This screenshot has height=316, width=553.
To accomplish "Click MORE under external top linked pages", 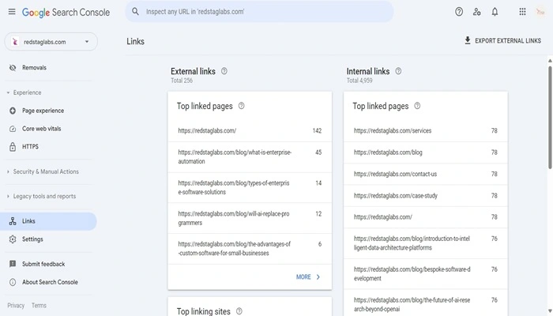I will (x=308, y=276).
